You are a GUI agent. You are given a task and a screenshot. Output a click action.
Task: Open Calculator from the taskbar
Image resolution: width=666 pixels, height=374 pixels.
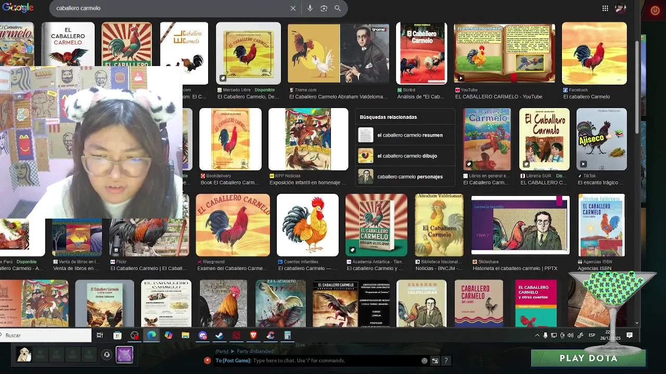(287, 336)
